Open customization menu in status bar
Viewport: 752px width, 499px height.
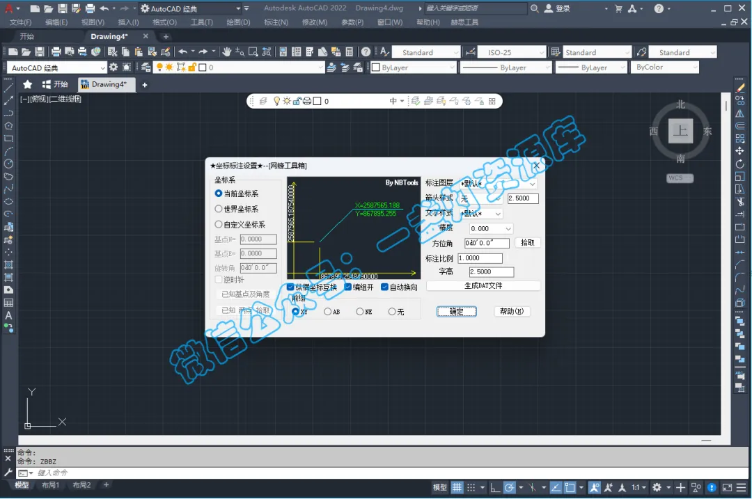point(742,487)
